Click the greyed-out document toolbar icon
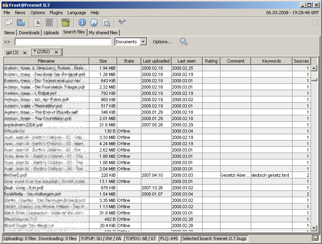Image resolution: width=322 pixels, height=244 pixels. coord(49,22)
